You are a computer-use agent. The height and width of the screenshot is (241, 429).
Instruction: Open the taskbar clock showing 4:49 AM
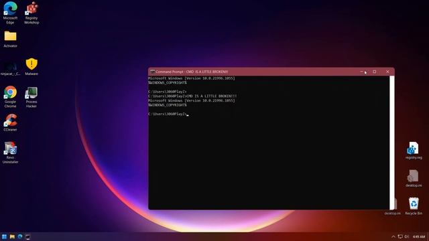[418, 236]
